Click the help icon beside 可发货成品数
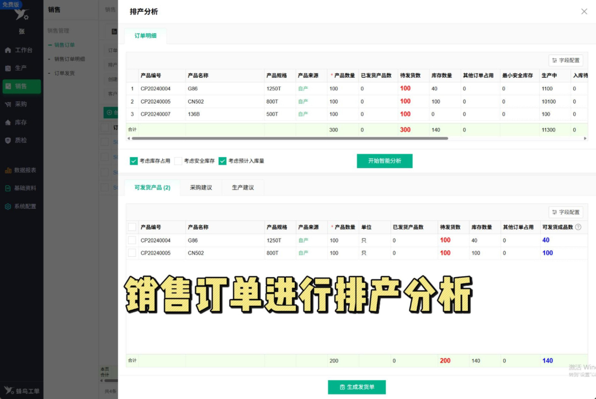The image size is (596, 399). [x=578, y=227]
